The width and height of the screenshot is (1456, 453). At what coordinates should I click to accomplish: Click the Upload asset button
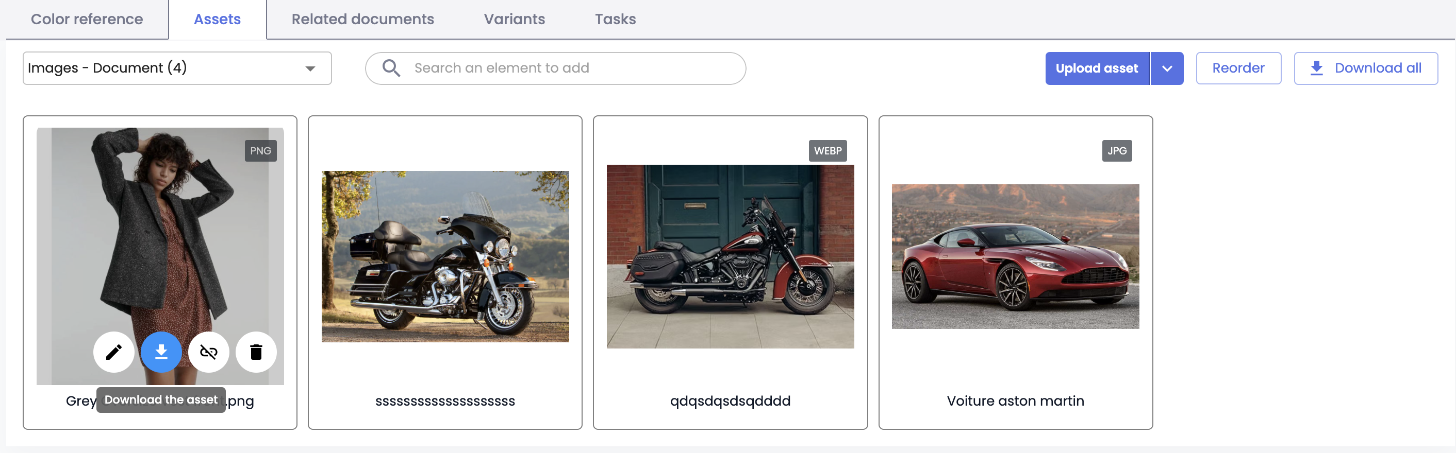[x=1097, y=68]
